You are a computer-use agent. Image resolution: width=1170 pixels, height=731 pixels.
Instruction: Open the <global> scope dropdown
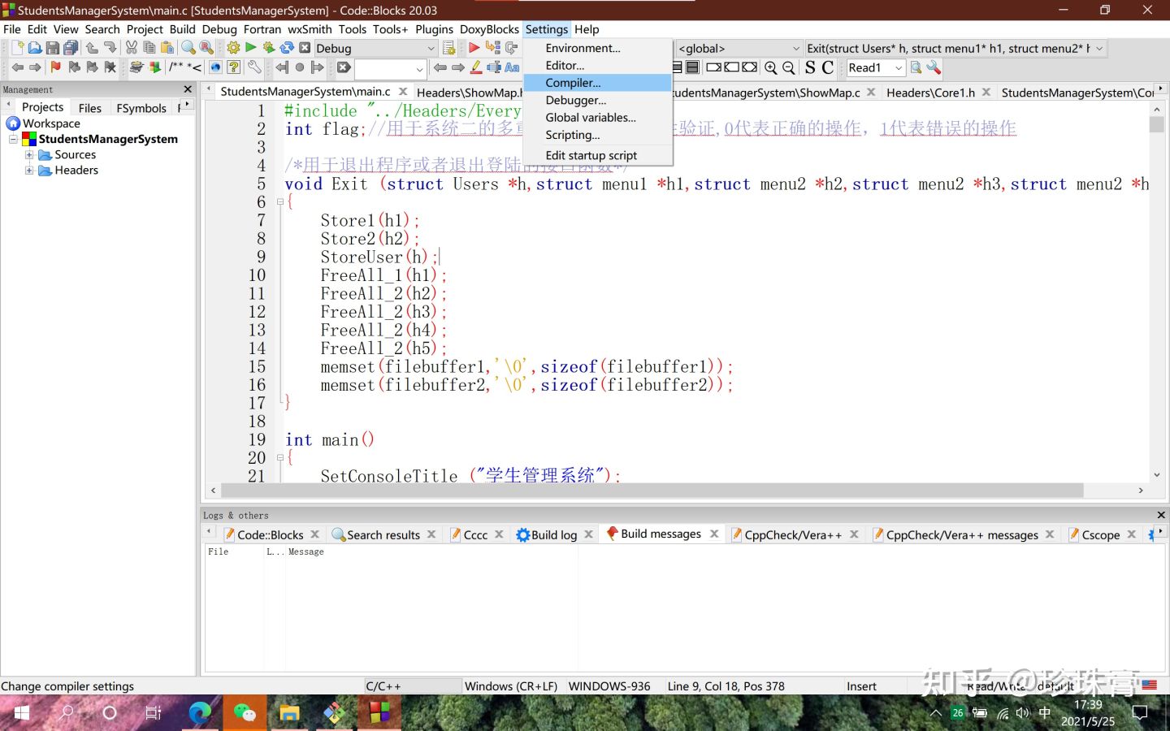[739, 48]
